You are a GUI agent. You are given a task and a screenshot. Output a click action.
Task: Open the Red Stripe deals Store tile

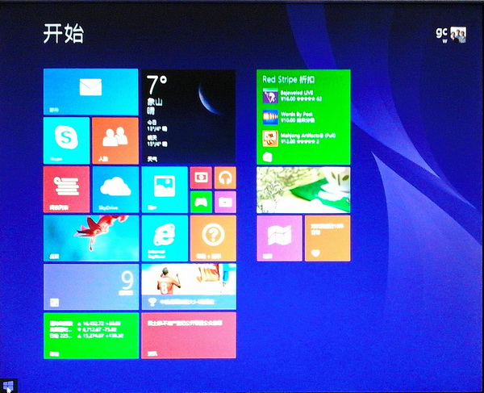pos(303,116)
